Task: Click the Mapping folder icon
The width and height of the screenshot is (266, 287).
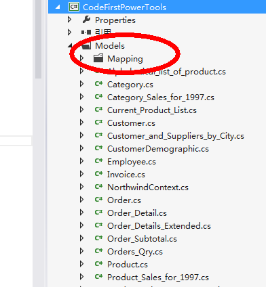Action: pos(98,58)
